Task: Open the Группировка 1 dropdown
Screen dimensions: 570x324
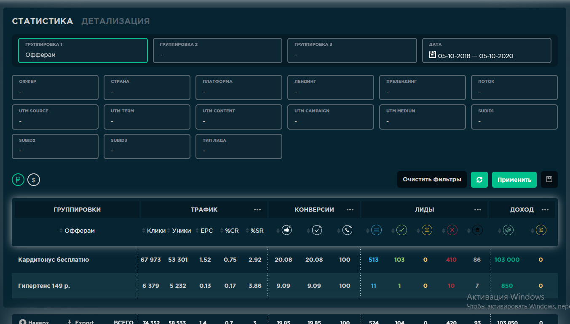Action: [83, 50]
